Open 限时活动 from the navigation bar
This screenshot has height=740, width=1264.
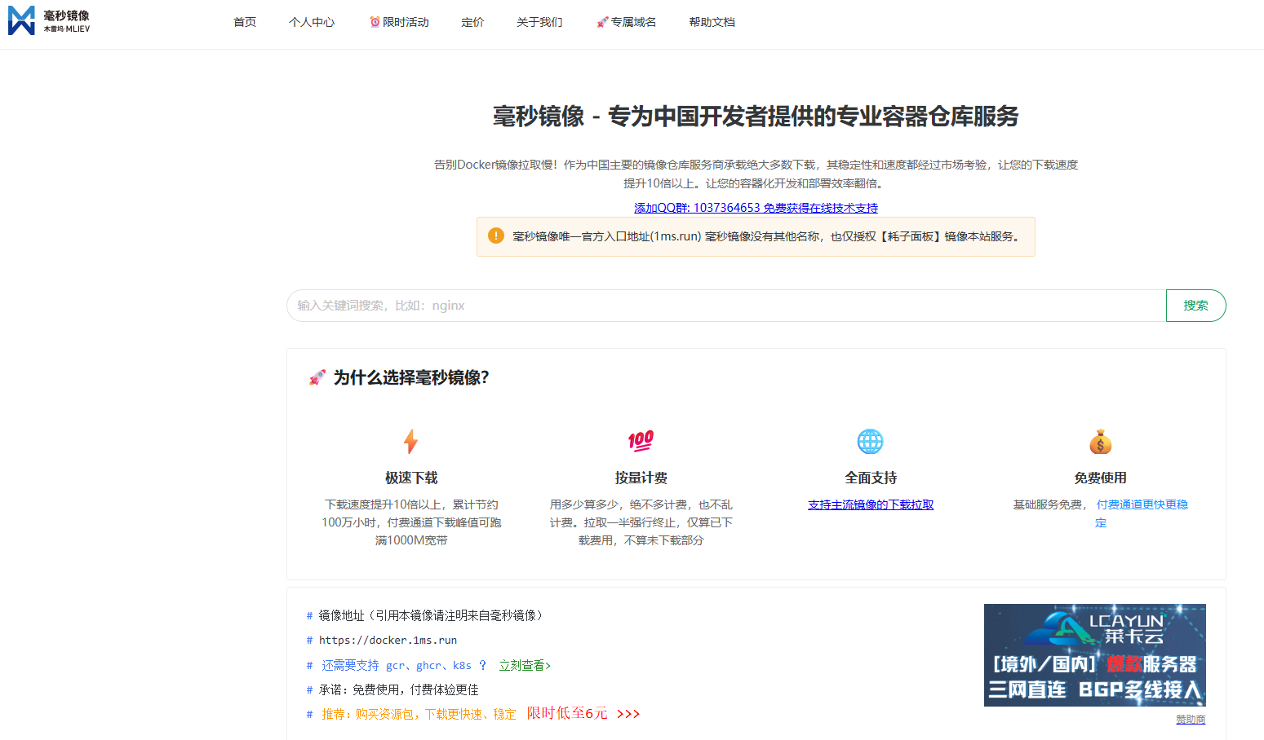point(399,22)
